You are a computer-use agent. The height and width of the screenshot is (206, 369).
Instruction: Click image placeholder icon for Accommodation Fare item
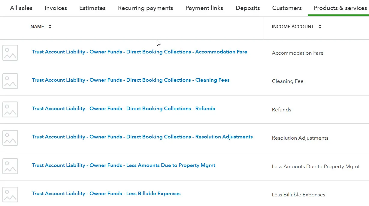[10, 53]
